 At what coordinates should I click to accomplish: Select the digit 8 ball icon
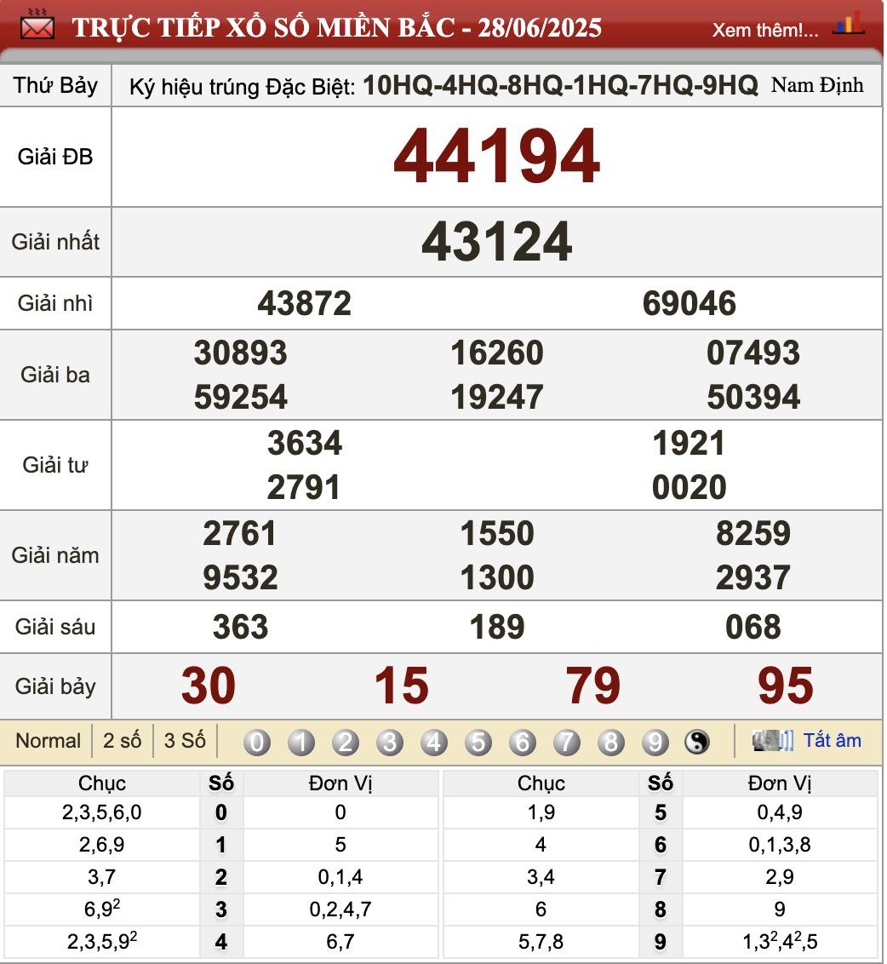(610, 742)
